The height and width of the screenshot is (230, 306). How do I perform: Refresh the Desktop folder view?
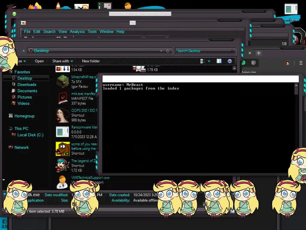[x=168, y=51]
